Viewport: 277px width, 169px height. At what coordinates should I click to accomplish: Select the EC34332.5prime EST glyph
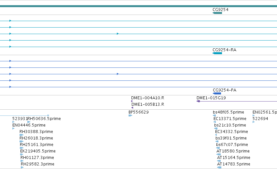(x=216, y=135)
